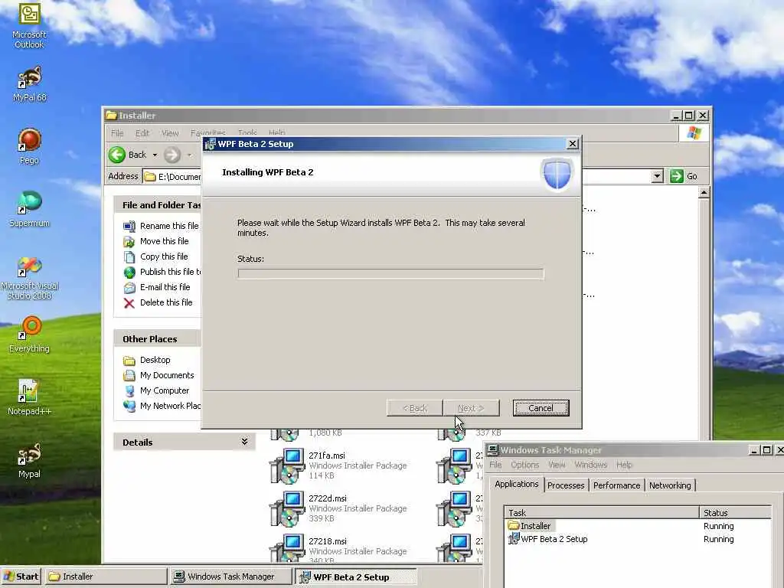
Task: Click the Publish this file globe icon
Action: pos(129,272)
